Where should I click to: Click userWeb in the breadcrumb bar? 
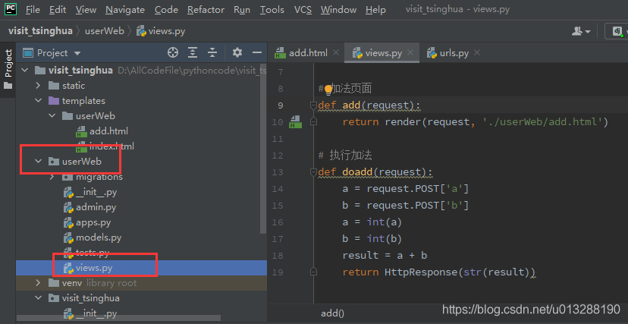(x=105, y=31)
